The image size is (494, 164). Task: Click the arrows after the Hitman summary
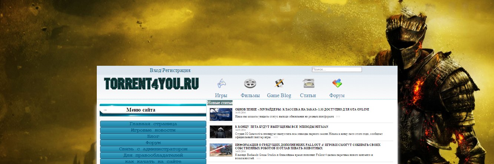click(x=276, y=137)
